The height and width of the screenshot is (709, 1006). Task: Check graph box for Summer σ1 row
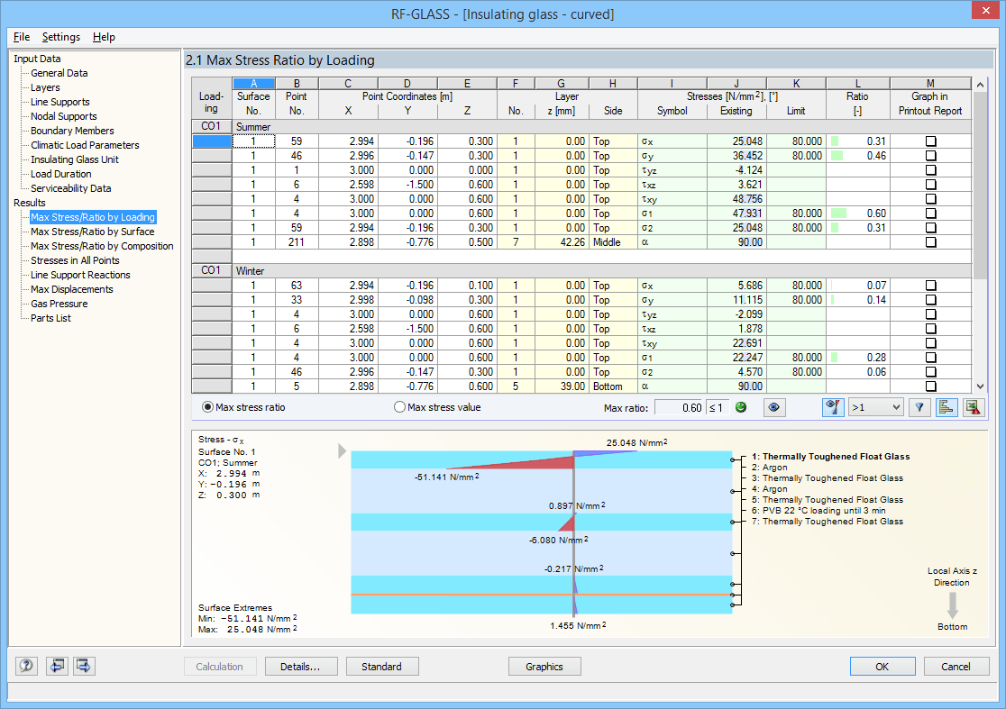click(931, 214)
